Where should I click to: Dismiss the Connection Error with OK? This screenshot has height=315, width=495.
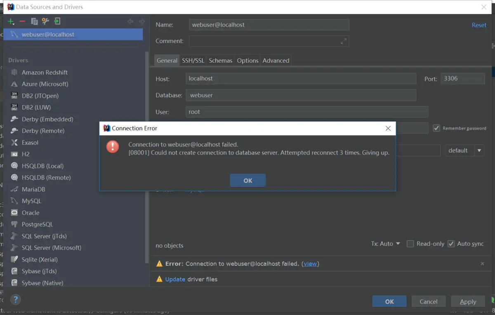(247, 180)
